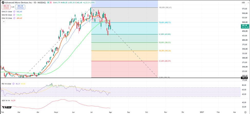Click the purple circular icon beside EMA 10 close

point(14,18)
